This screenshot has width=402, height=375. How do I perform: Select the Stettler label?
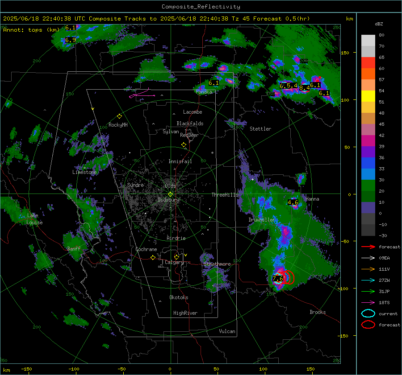260,129
